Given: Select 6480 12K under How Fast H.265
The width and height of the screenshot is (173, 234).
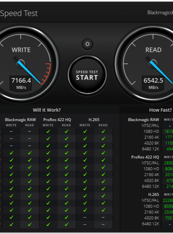Looking at the screenshot, I should pyautogui.click(x=151, y=224).
